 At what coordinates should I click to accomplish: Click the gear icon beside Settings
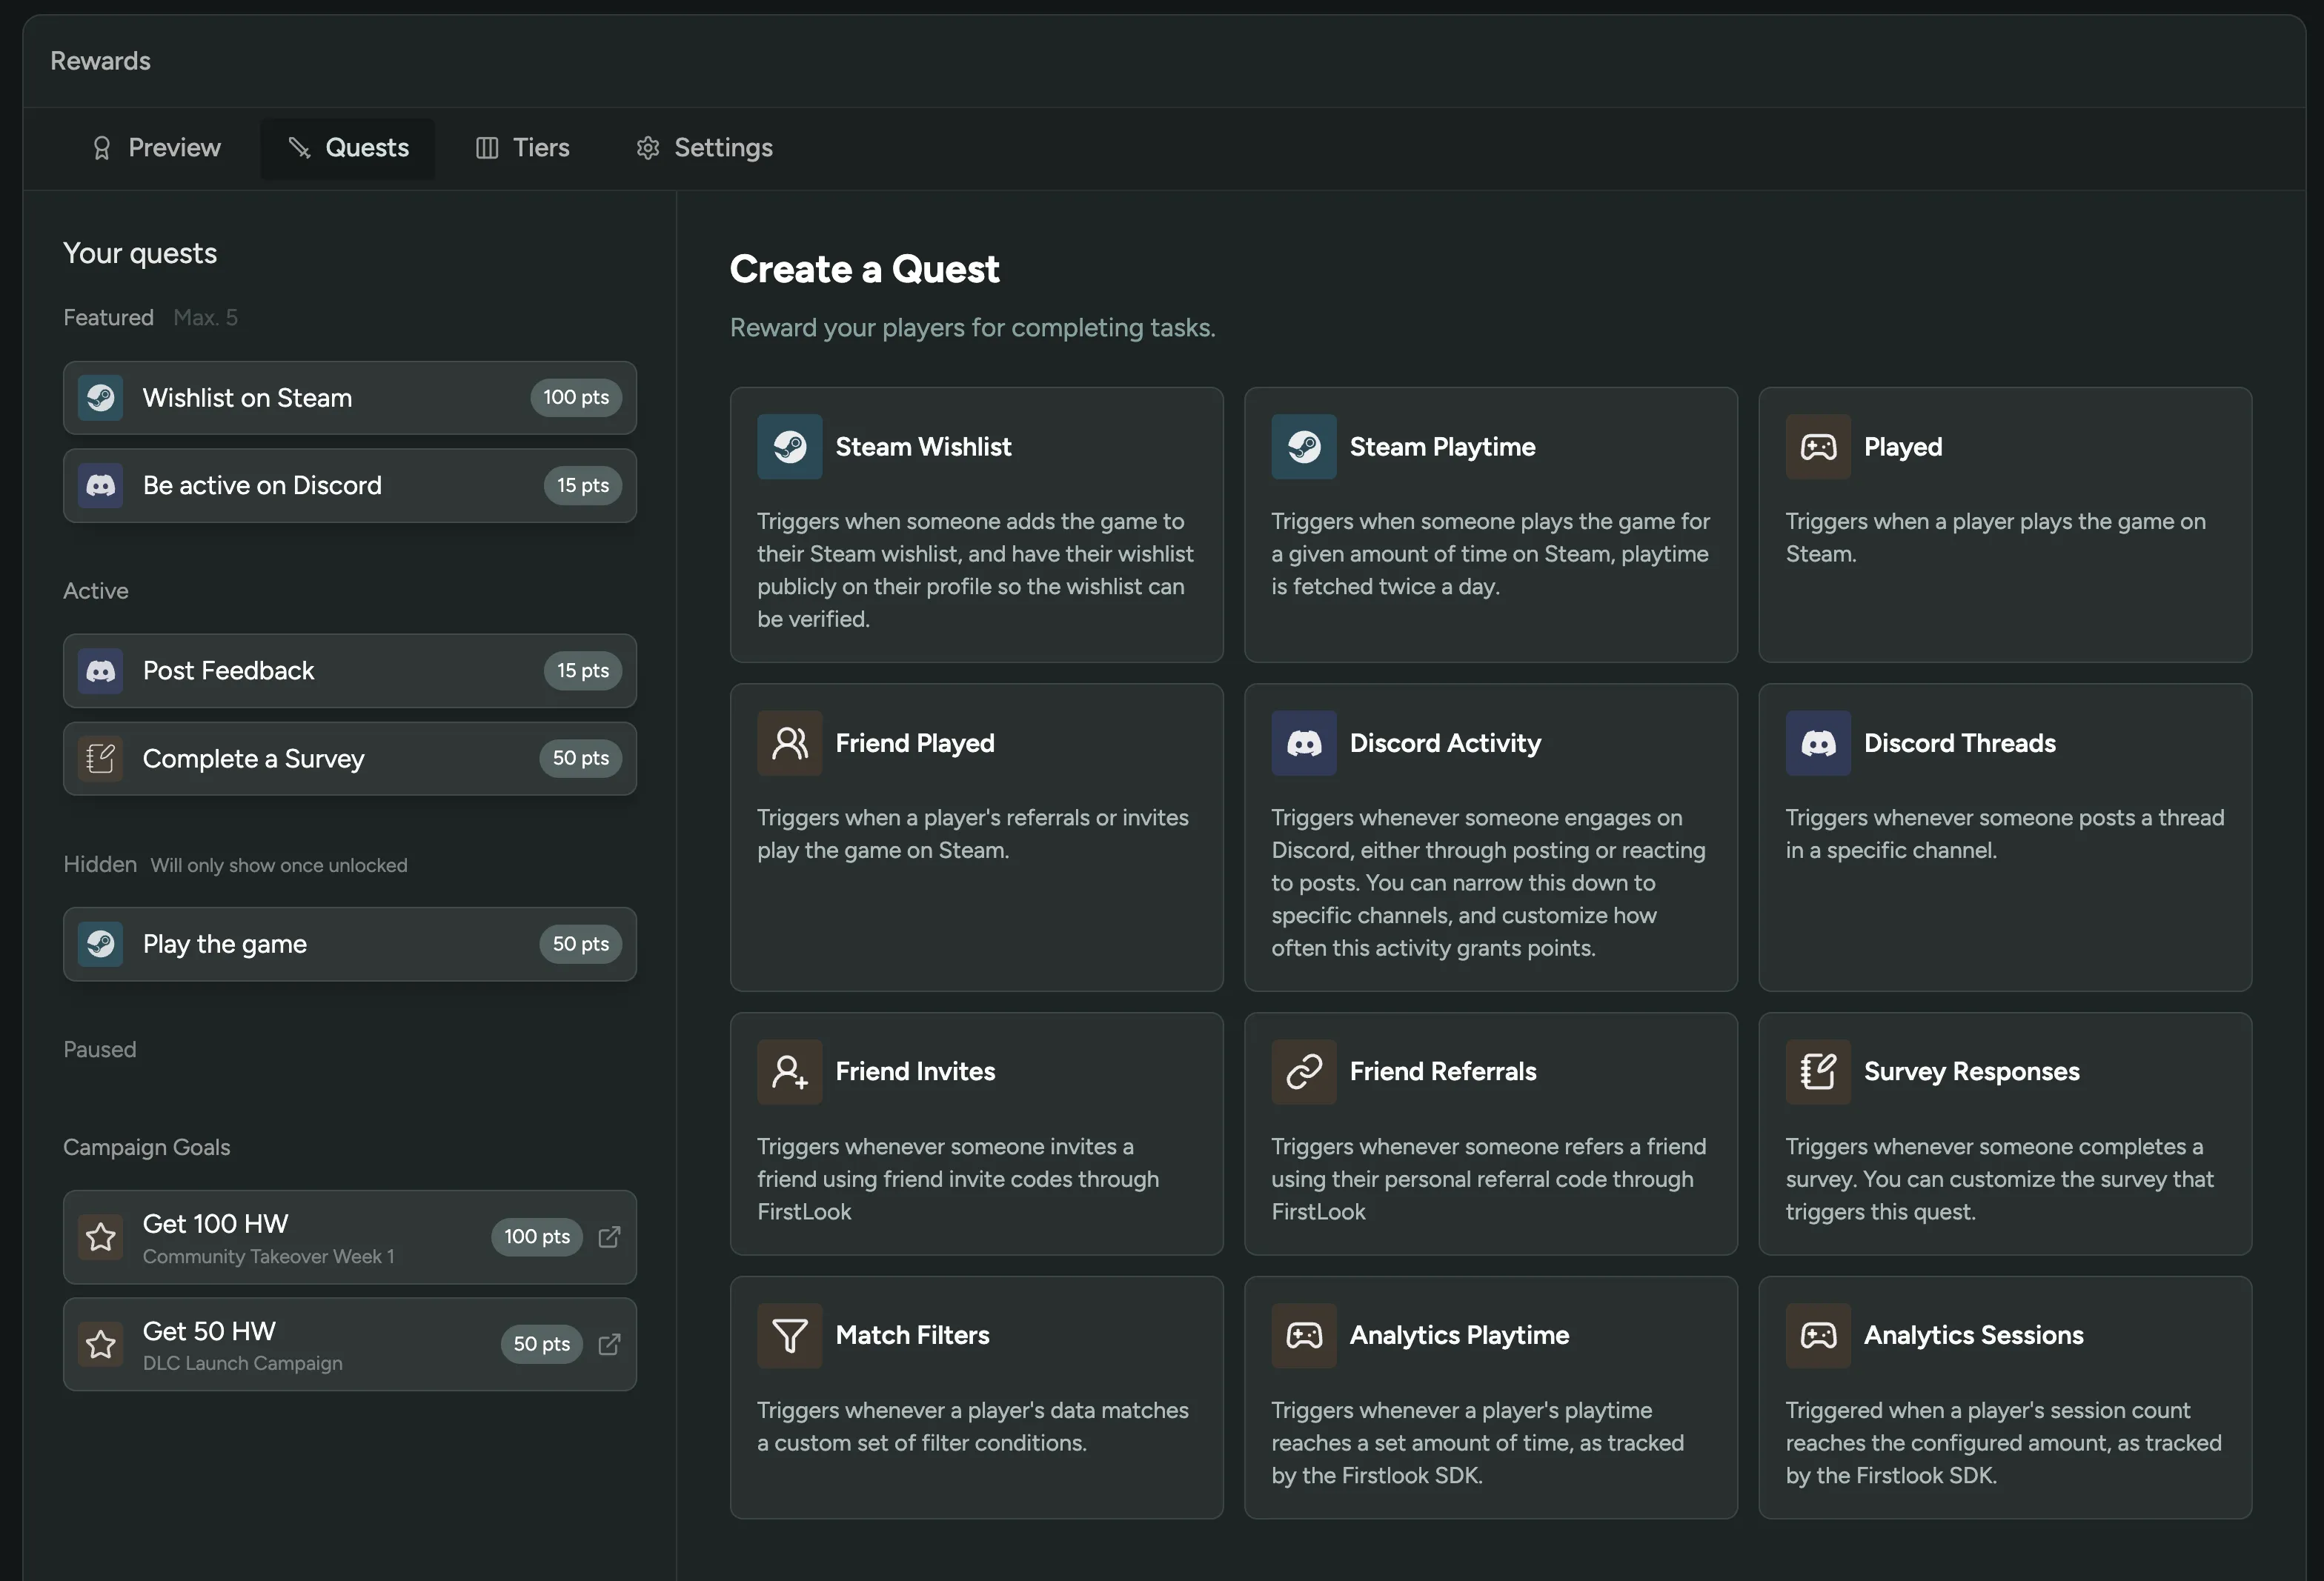[x=648, y=148]
